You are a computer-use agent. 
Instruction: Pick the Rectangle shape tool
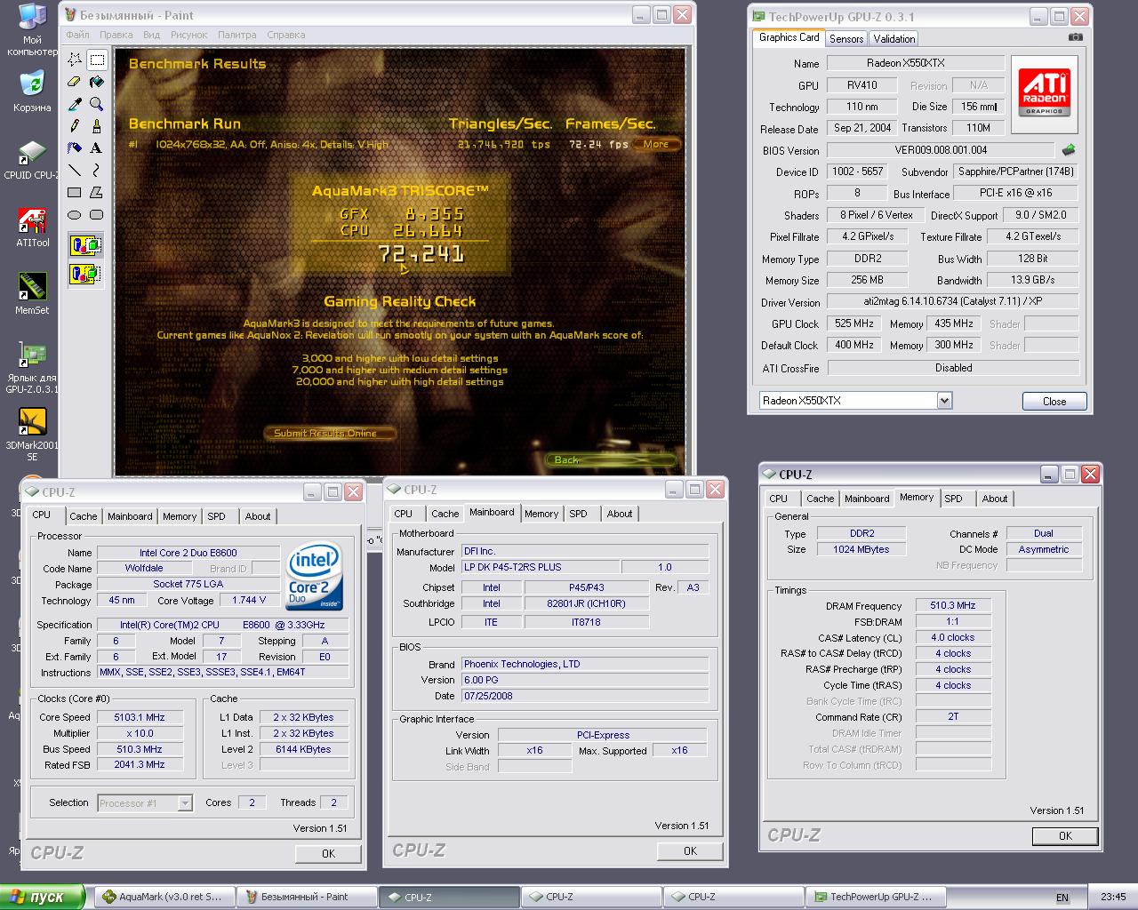click(75, 192)
